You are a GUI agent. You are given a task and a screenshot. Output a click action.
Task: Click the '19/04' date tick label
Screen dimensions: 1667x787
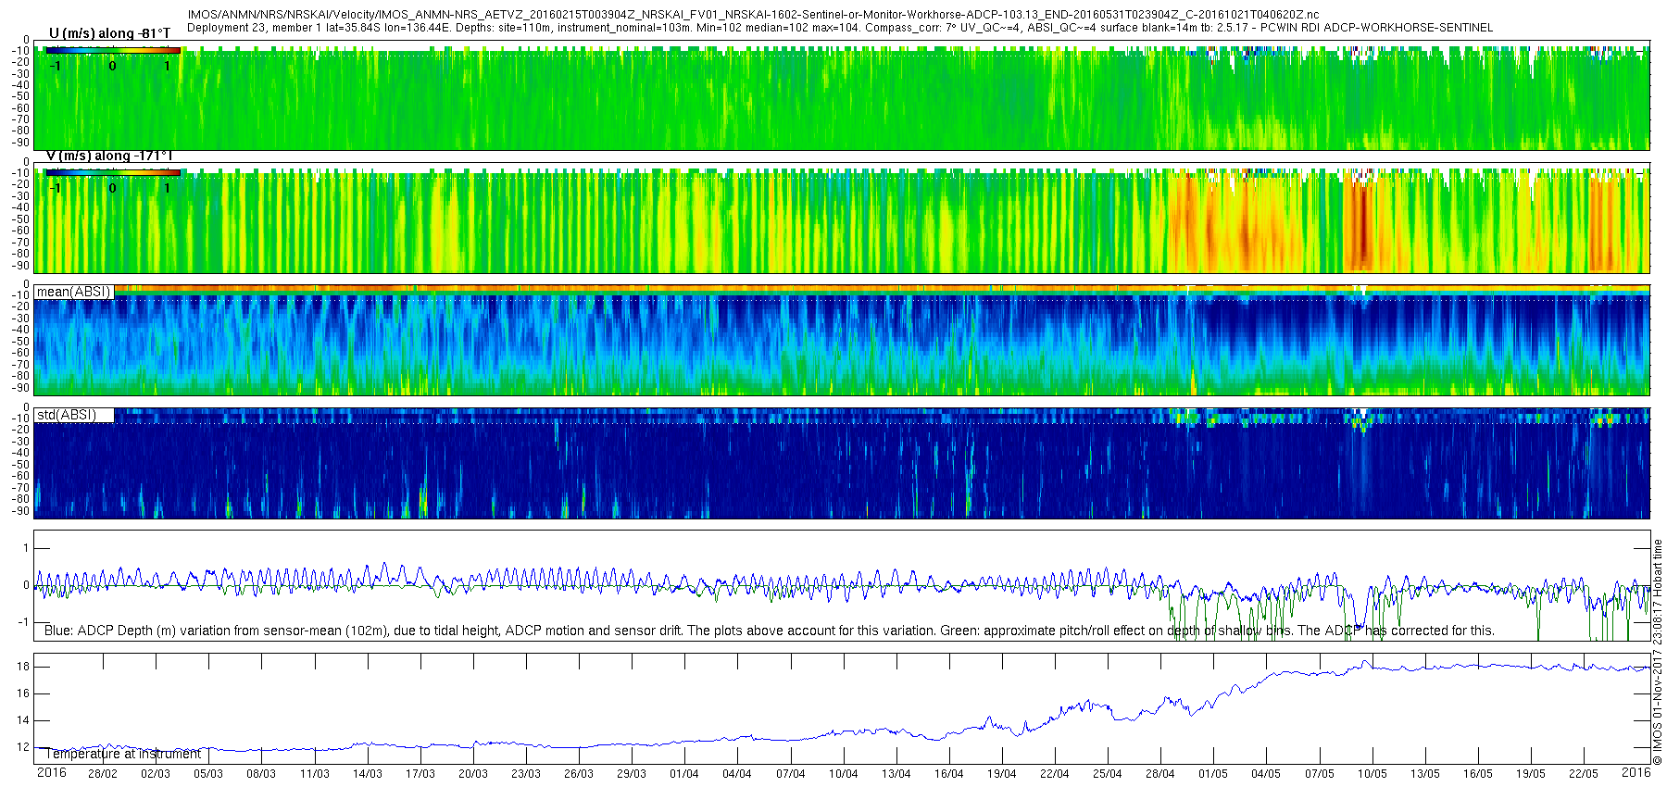coord(1002,774)
